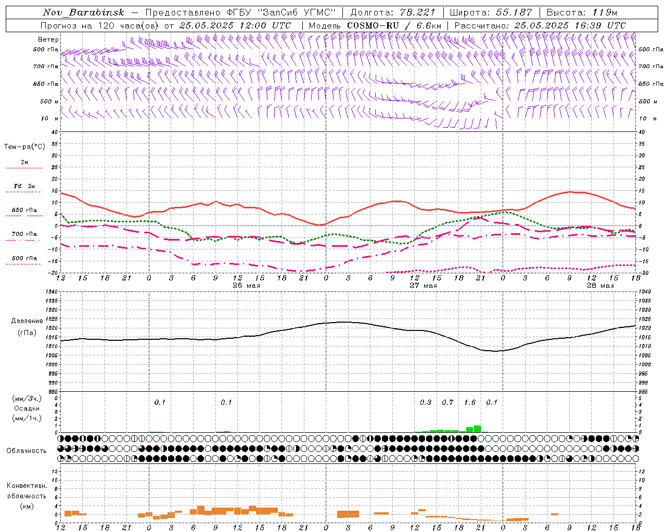Click the '(мм/3ч.)' units label
Image resolution: width=666 pixels, height=532 pixels.
point(27,398)
